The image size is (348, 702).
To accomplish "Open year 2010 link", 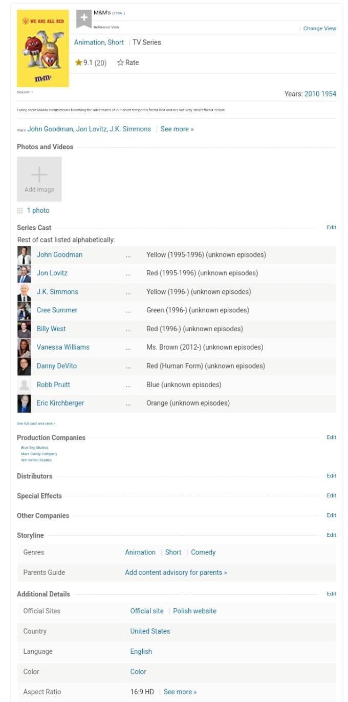I will 312,94.
